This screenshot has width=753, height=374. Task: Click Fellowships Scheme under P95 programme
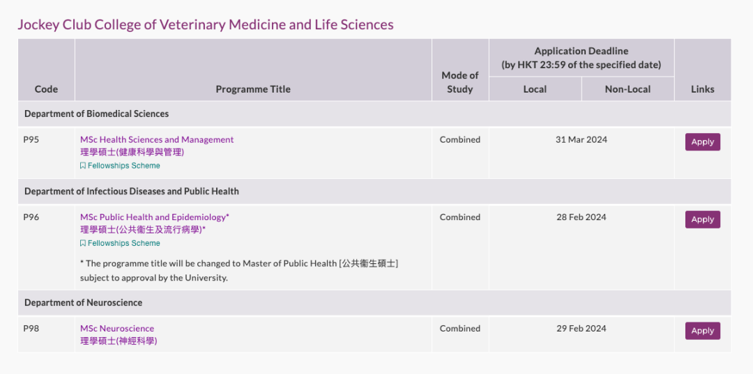coord(124,166)
